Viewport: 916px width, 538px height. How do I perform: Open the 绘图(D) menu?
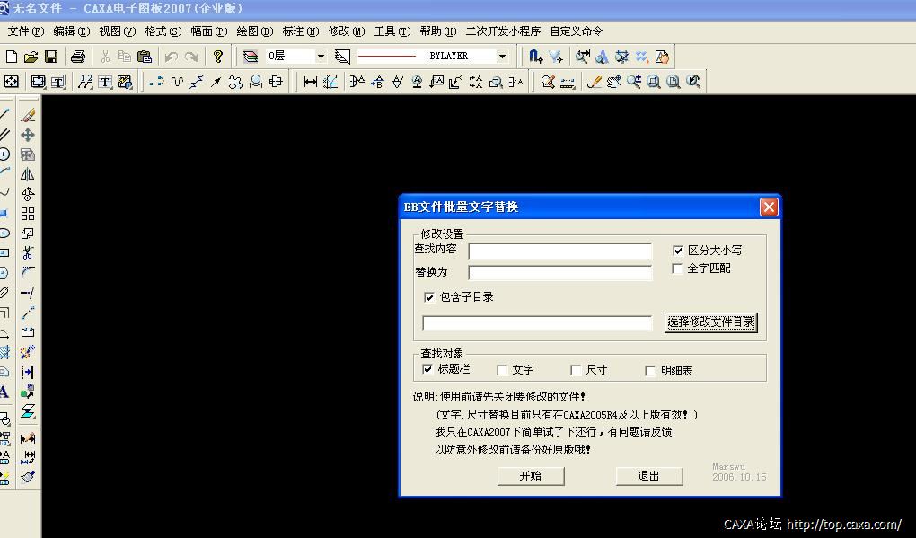[255, 31]
